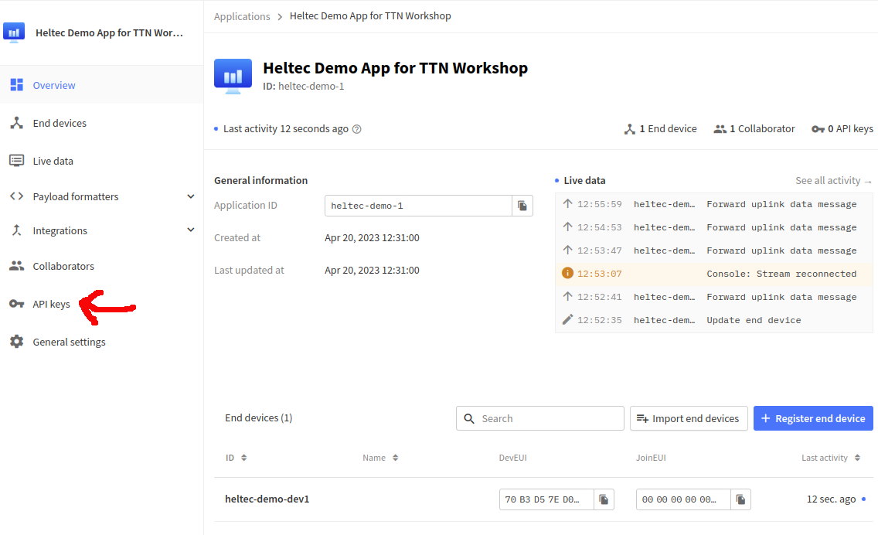The height and width of the screenshot is (535, 878).
Task: Sort end devices by ID
Action: coord(236,458)
